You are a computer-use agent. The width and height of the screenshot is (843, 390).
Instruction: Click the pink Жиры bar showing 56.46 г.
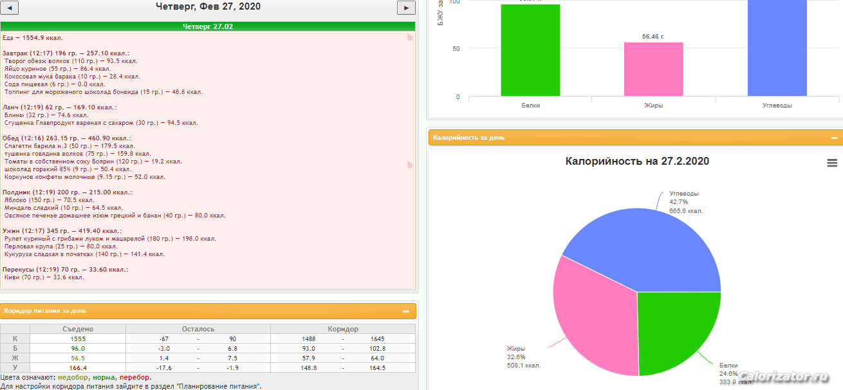653,70
